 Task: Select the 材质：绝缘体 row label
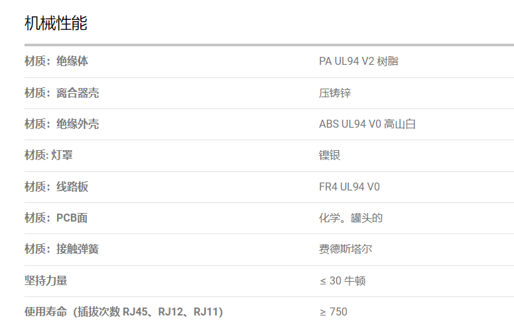point(56,61)
